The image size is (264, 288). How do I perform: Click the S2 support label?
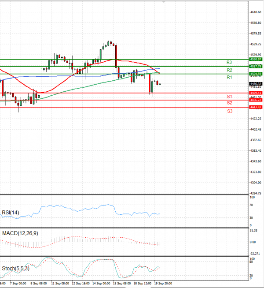229,103
